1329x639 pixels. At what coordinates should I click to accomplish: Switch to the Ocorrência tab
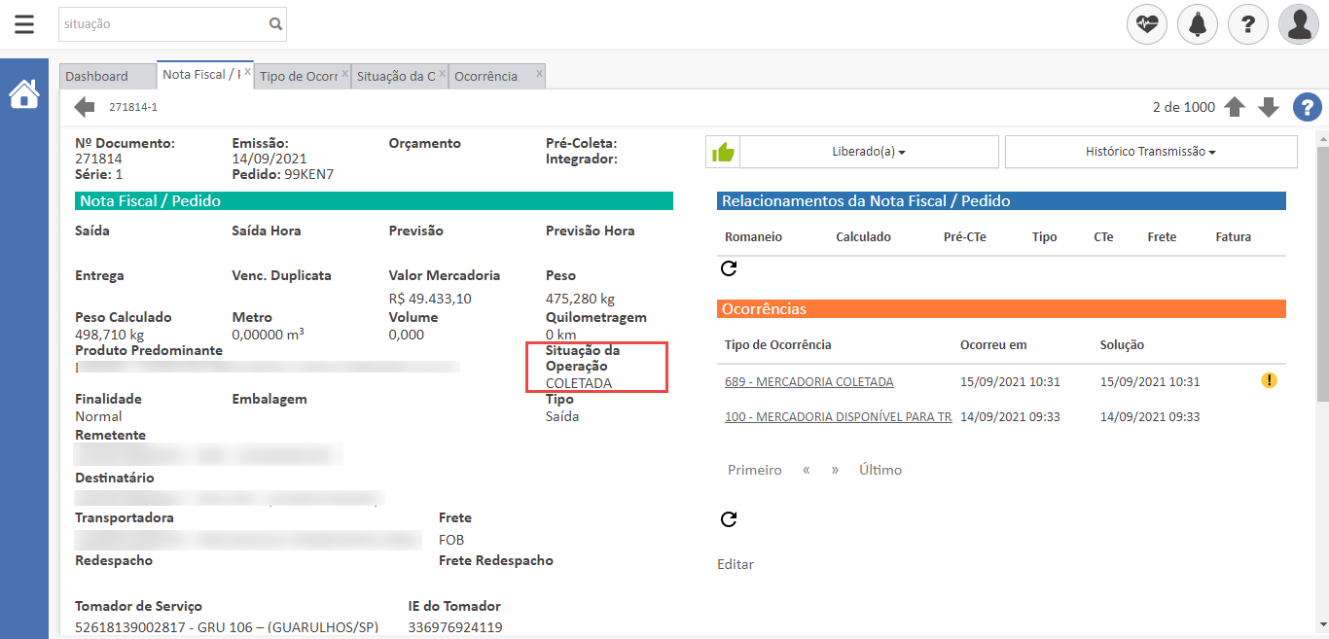tap(485, 76)
